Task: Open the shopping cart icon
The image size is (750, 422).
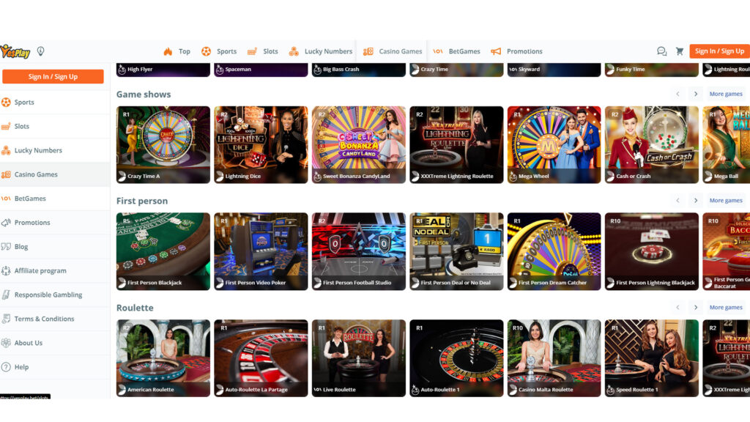Action: click(679, 51)
